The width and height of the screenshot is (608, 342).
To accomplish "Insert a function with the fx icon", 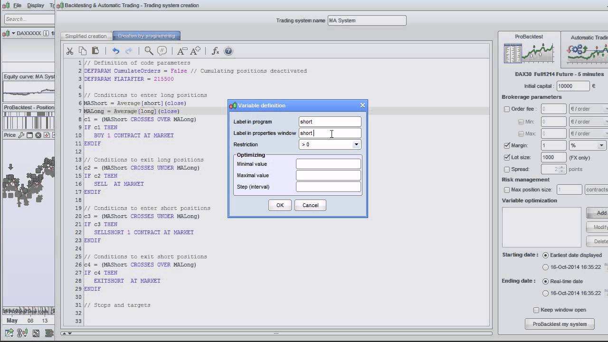I will coord(215,51).
